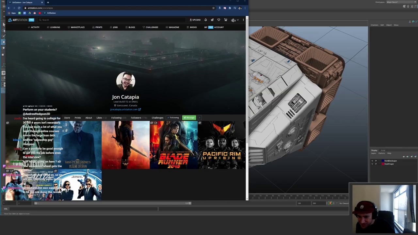Switch to the Display tab in Maya layer editor
The height and width of the screenshot is (235, 418).
(x=374, y=150)
